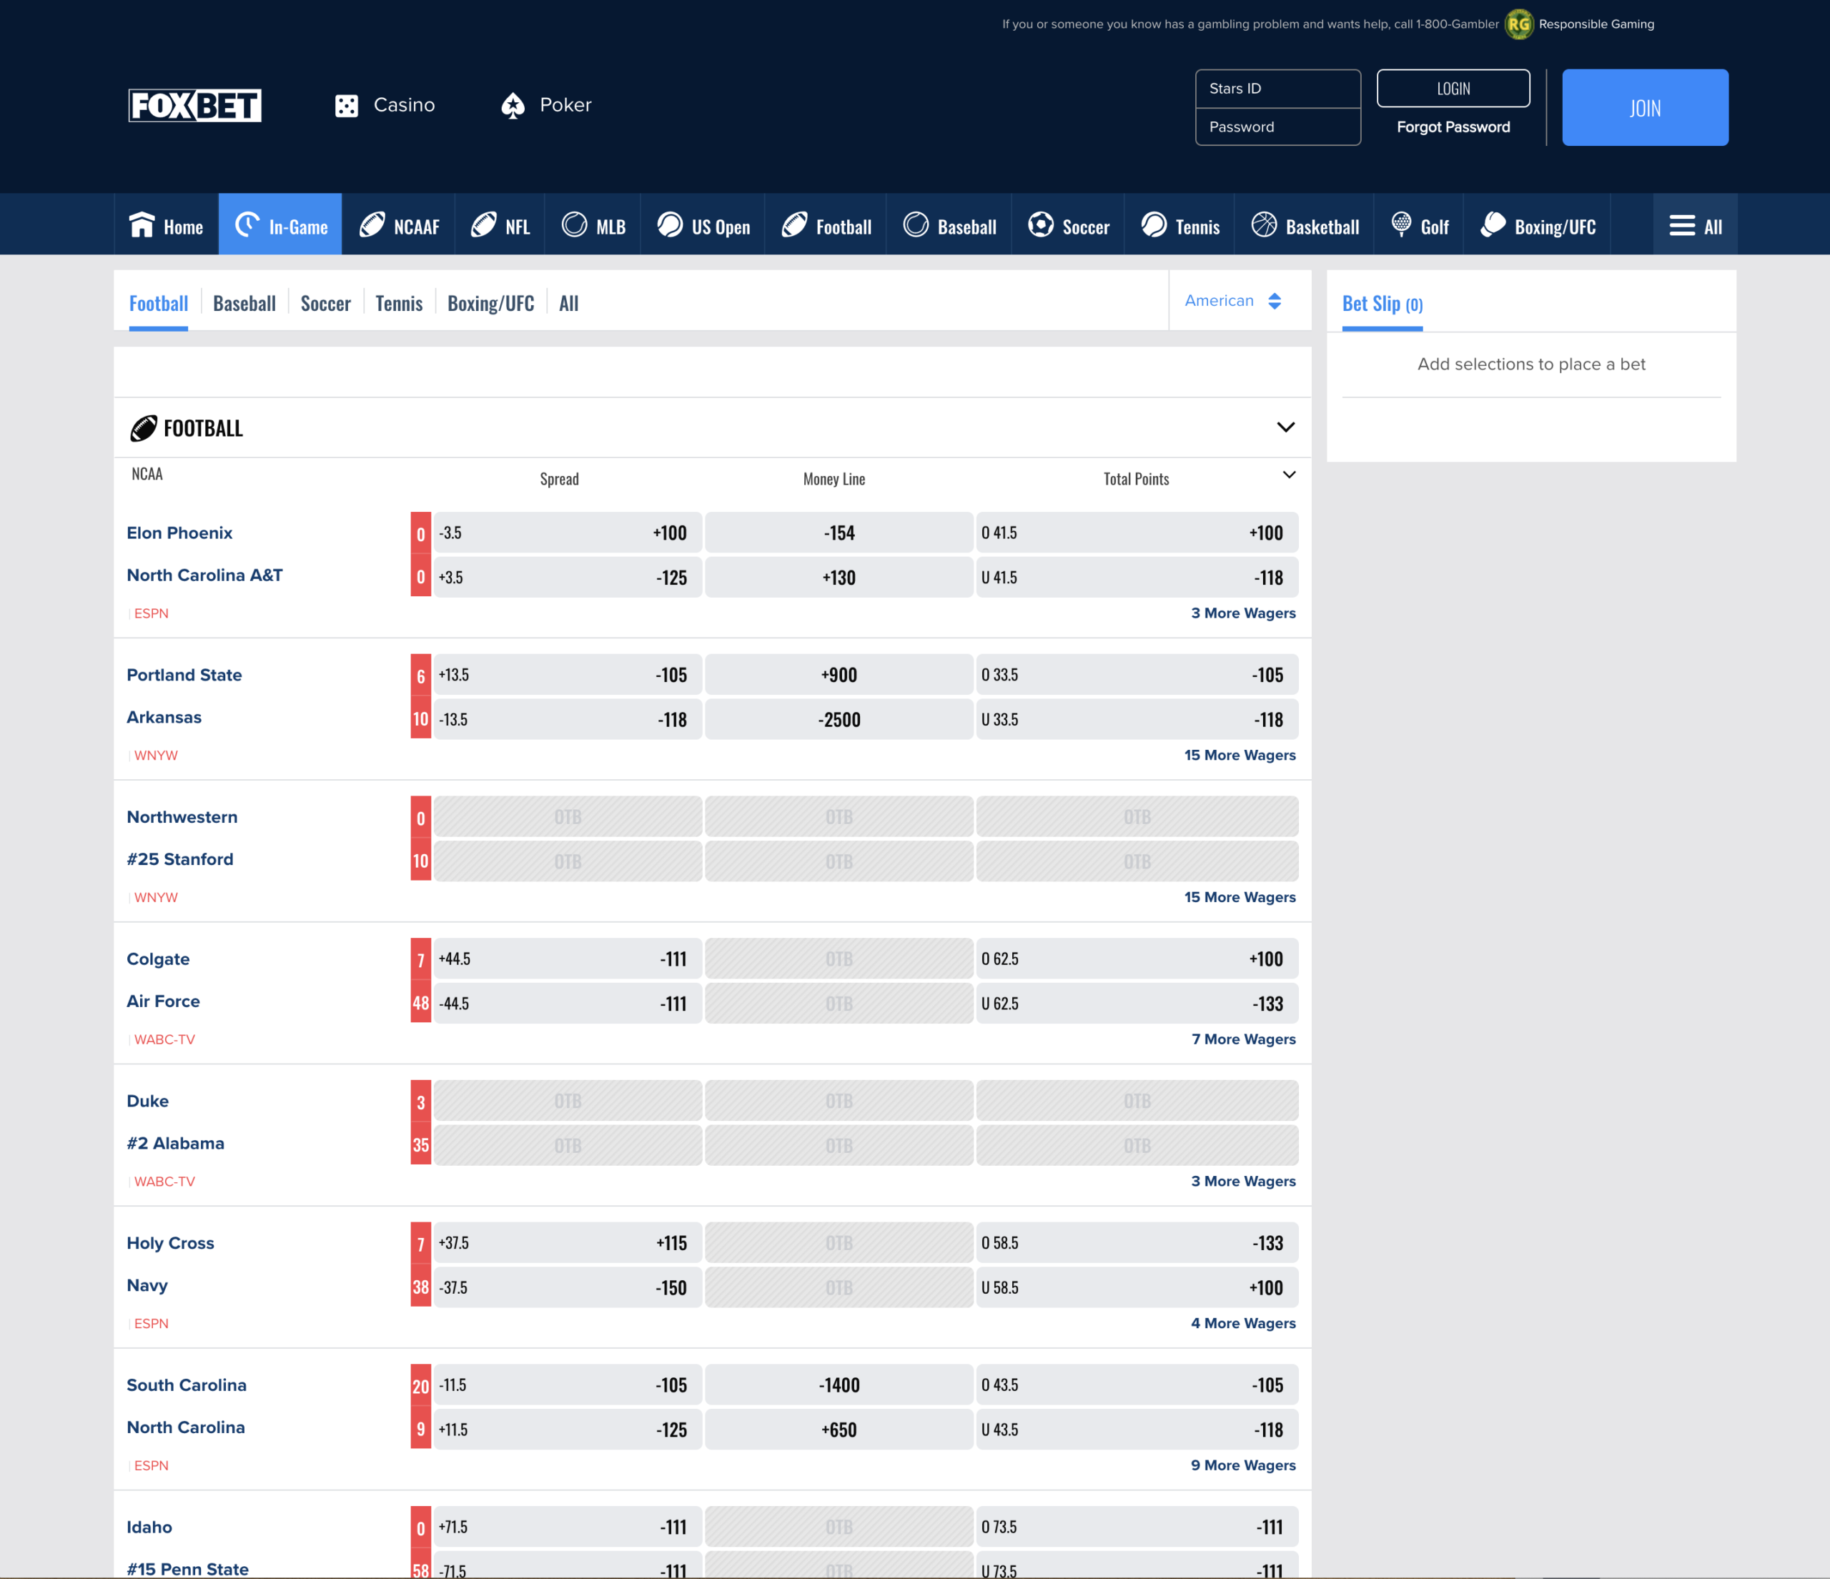Open the Air Force team link
Image resolution: width=1830 pixels, height=1579 pixels.
click(162, 1001)
